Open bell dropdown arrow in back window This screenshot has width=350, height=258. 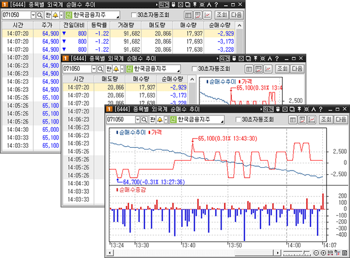pos(61,15)
